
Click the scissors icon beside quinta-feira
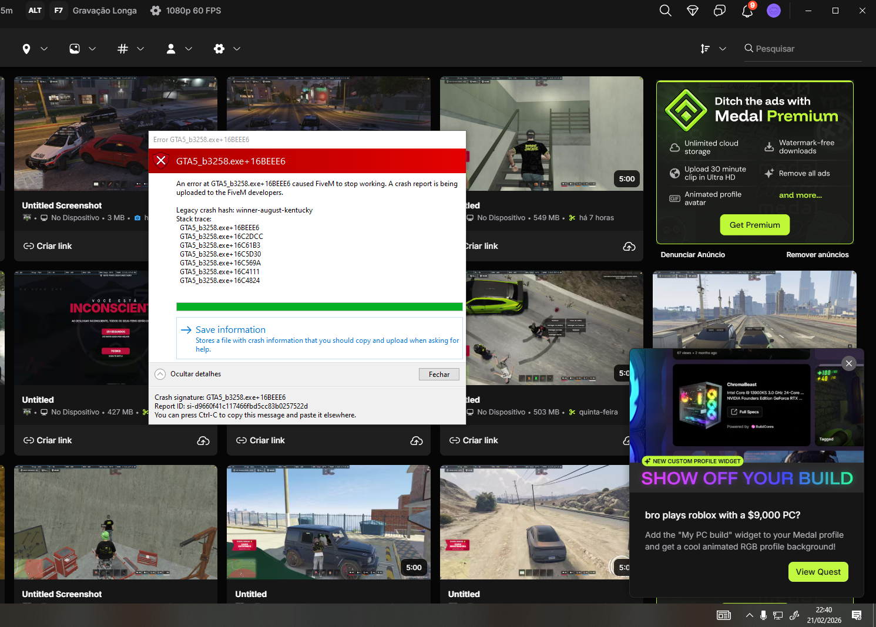(572, 412)
